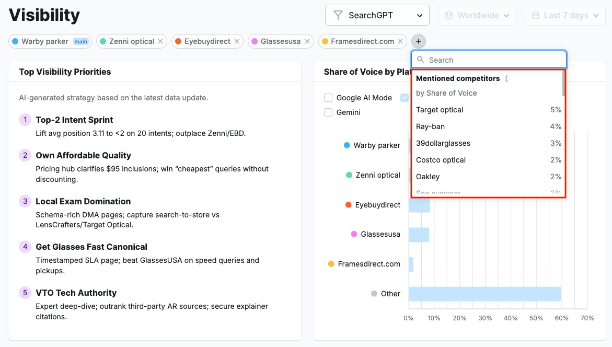
Task: Click the Top-2 Intent Sprint priority heading
Action: click(x=74, y=120)
